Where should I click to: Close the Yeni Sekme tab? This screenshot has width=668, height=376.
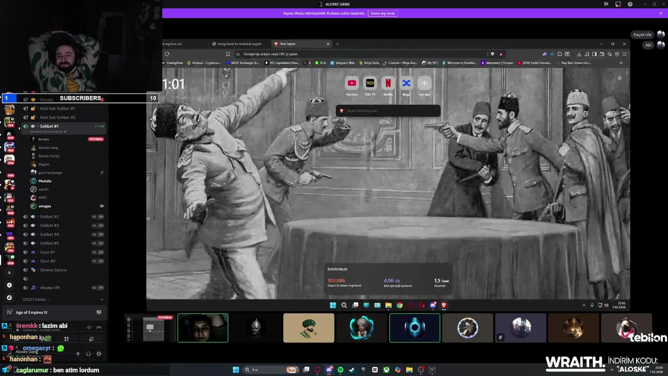328,44
